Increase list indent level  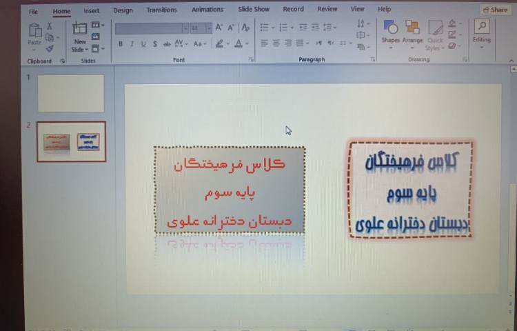(315, 28)
